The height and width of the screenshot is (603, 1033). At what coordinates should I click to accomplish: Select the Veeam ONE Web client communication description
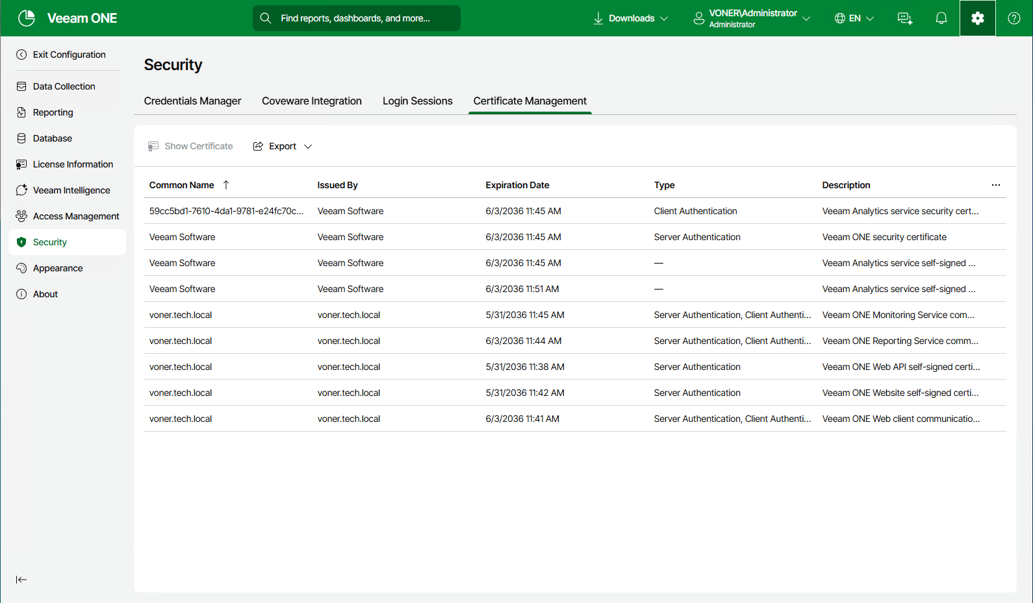(901, 419)
